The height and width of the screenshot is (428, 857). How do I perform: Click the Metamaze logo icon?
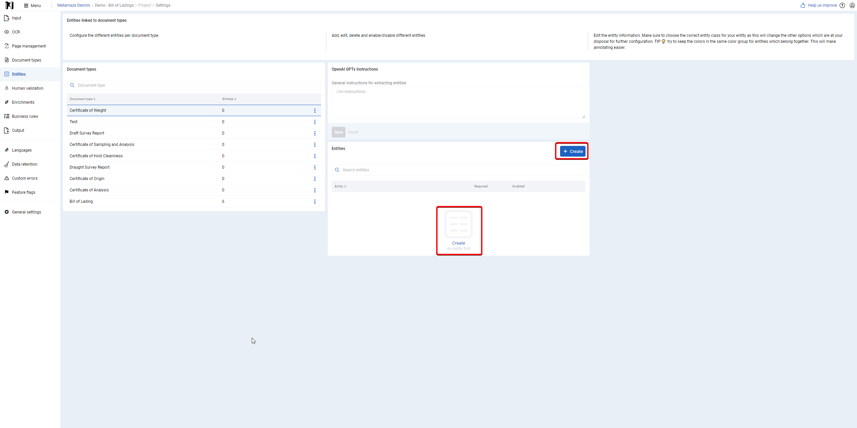(x=9, y=5)
